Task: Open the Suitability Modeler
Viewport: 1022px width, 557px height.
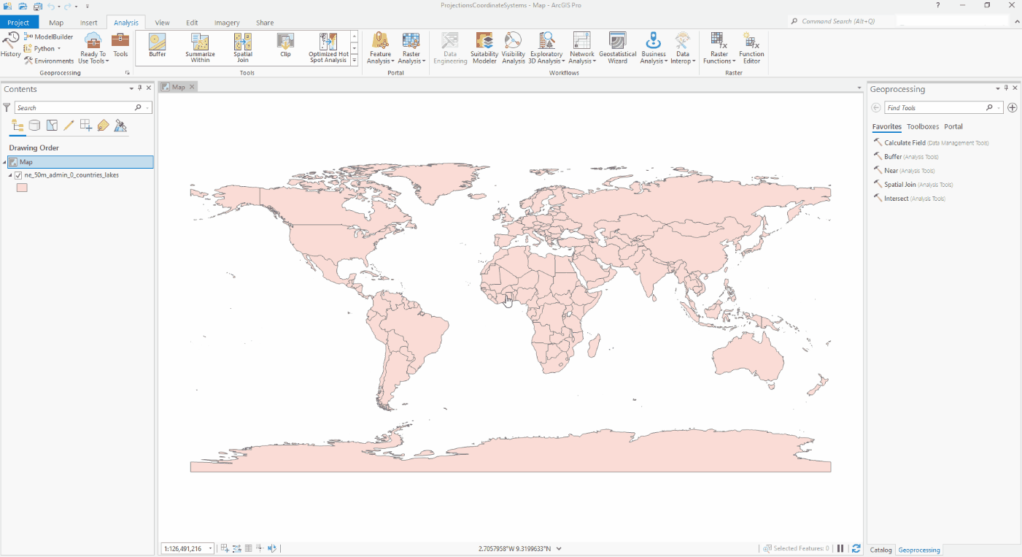Action: coord(484,47)
